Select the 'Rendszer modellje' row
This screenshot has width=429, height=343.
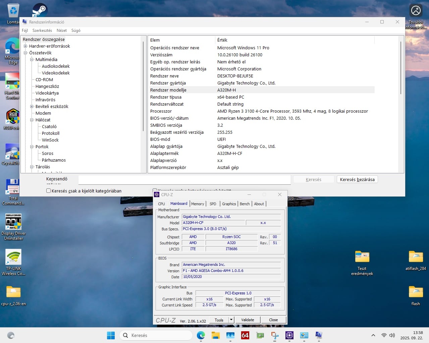[262, 90]
